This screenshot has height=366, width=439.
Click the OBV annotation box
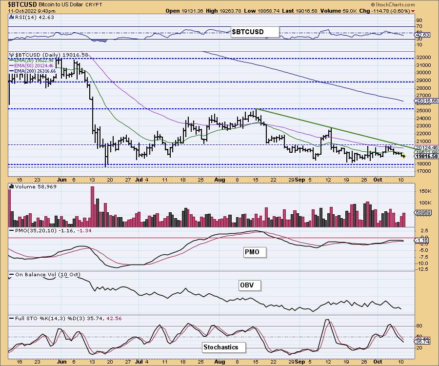coord(249,285)
